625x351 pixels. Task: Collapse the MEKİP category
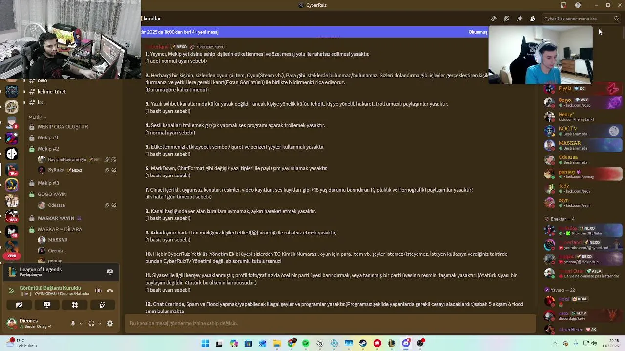pyautogui.click(x=38, y=117)
